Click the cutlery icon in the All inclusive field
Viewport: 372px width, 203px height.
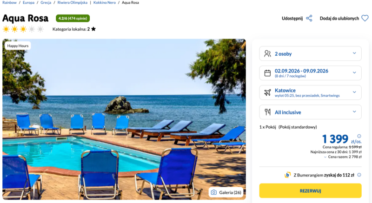267,112
